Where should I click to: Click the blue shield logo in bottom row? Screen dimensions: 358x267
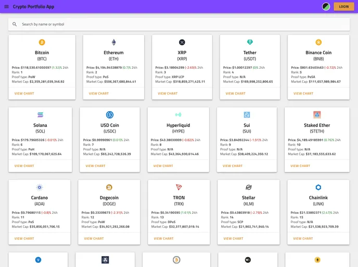coord(38,260)
